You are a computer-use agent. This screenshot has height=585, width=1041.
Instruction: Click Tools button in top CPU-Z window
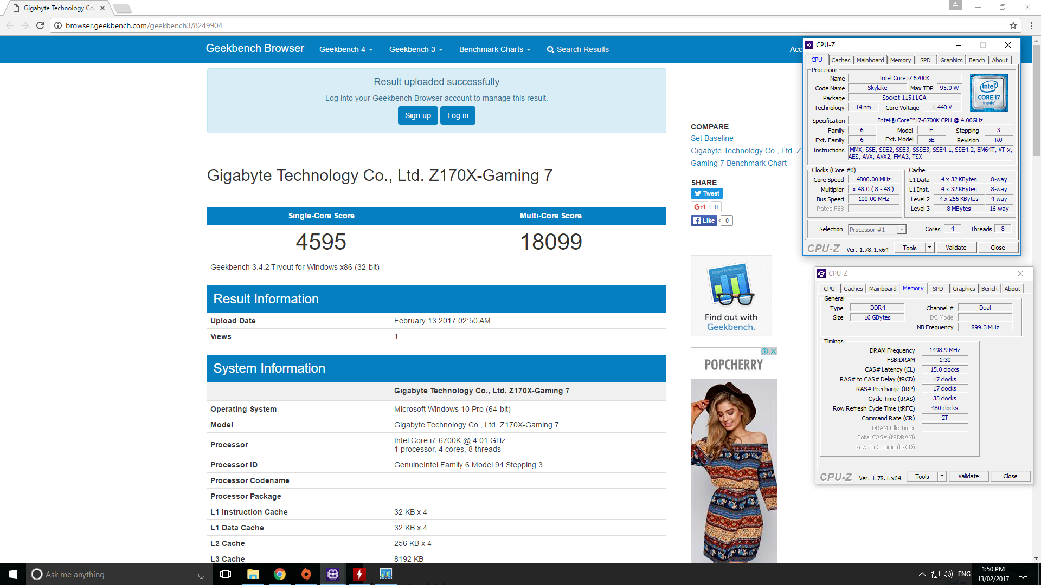910,248
